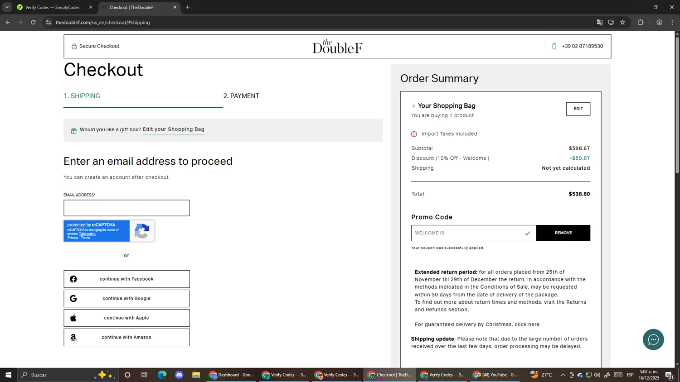The image size is (680, 382).
Task: Click the EDIT shopping bag button
Action: click(578, 109)
